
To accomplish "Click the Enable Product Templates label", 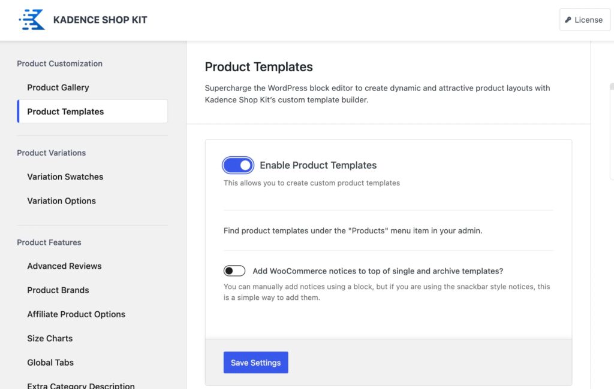I will 318,165.
